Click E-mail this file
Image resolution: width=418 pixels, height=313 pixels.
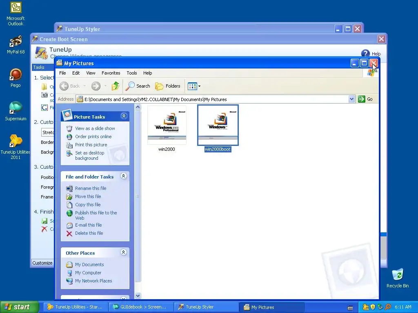coord(88,225)
